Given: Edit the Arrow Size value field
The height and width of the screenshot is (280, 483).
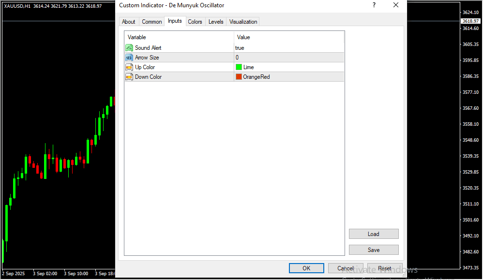Looking at the screenshot, I should pos(288,58).
